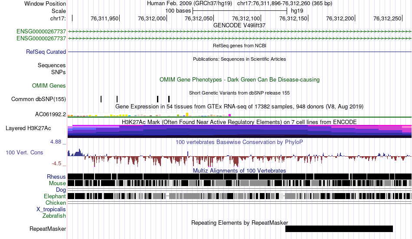The height and width of the screenshot is (239, 412).
Task: Click the Sequences track label
Action: click(52, 65)
